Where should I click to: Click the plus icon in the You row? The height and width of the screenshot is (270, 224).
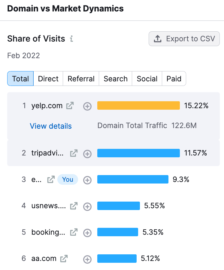click(87, 180)
